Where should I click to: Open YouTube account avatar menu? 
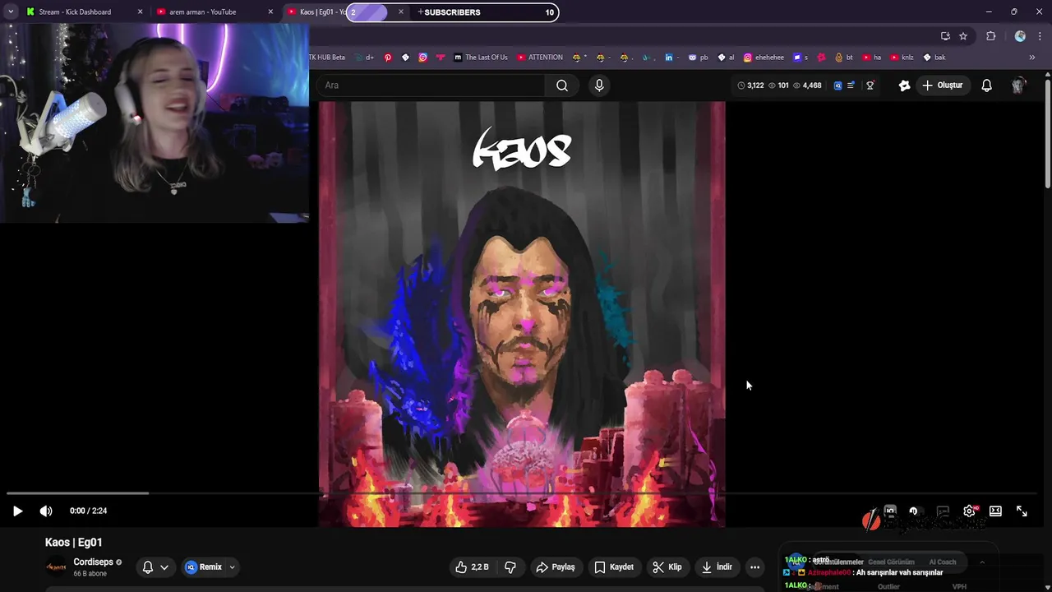click(1019, 85)
